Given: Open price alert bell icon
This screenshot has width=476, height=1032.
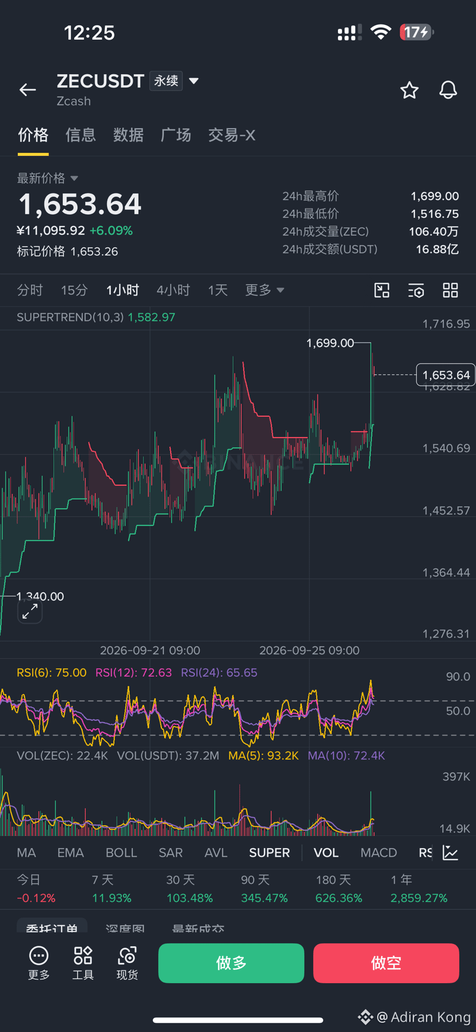Looking at the screenshot, I should click(448, 90).
